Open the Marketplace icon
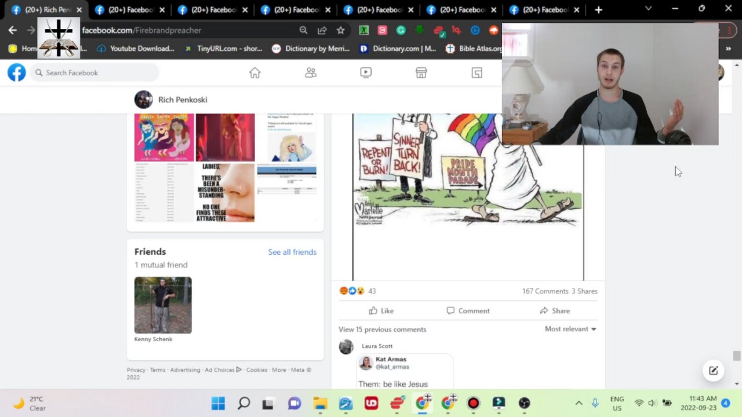Viewport: 742px width, 417px height. [421, 72]
